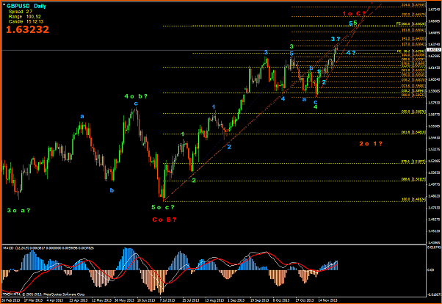The image size is (442, 304).
Task: Click the 1.61420 price axis value
Action: pos(434,68)
